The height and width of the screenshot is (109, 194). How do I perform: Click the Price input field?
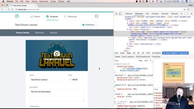coord(76,80)
